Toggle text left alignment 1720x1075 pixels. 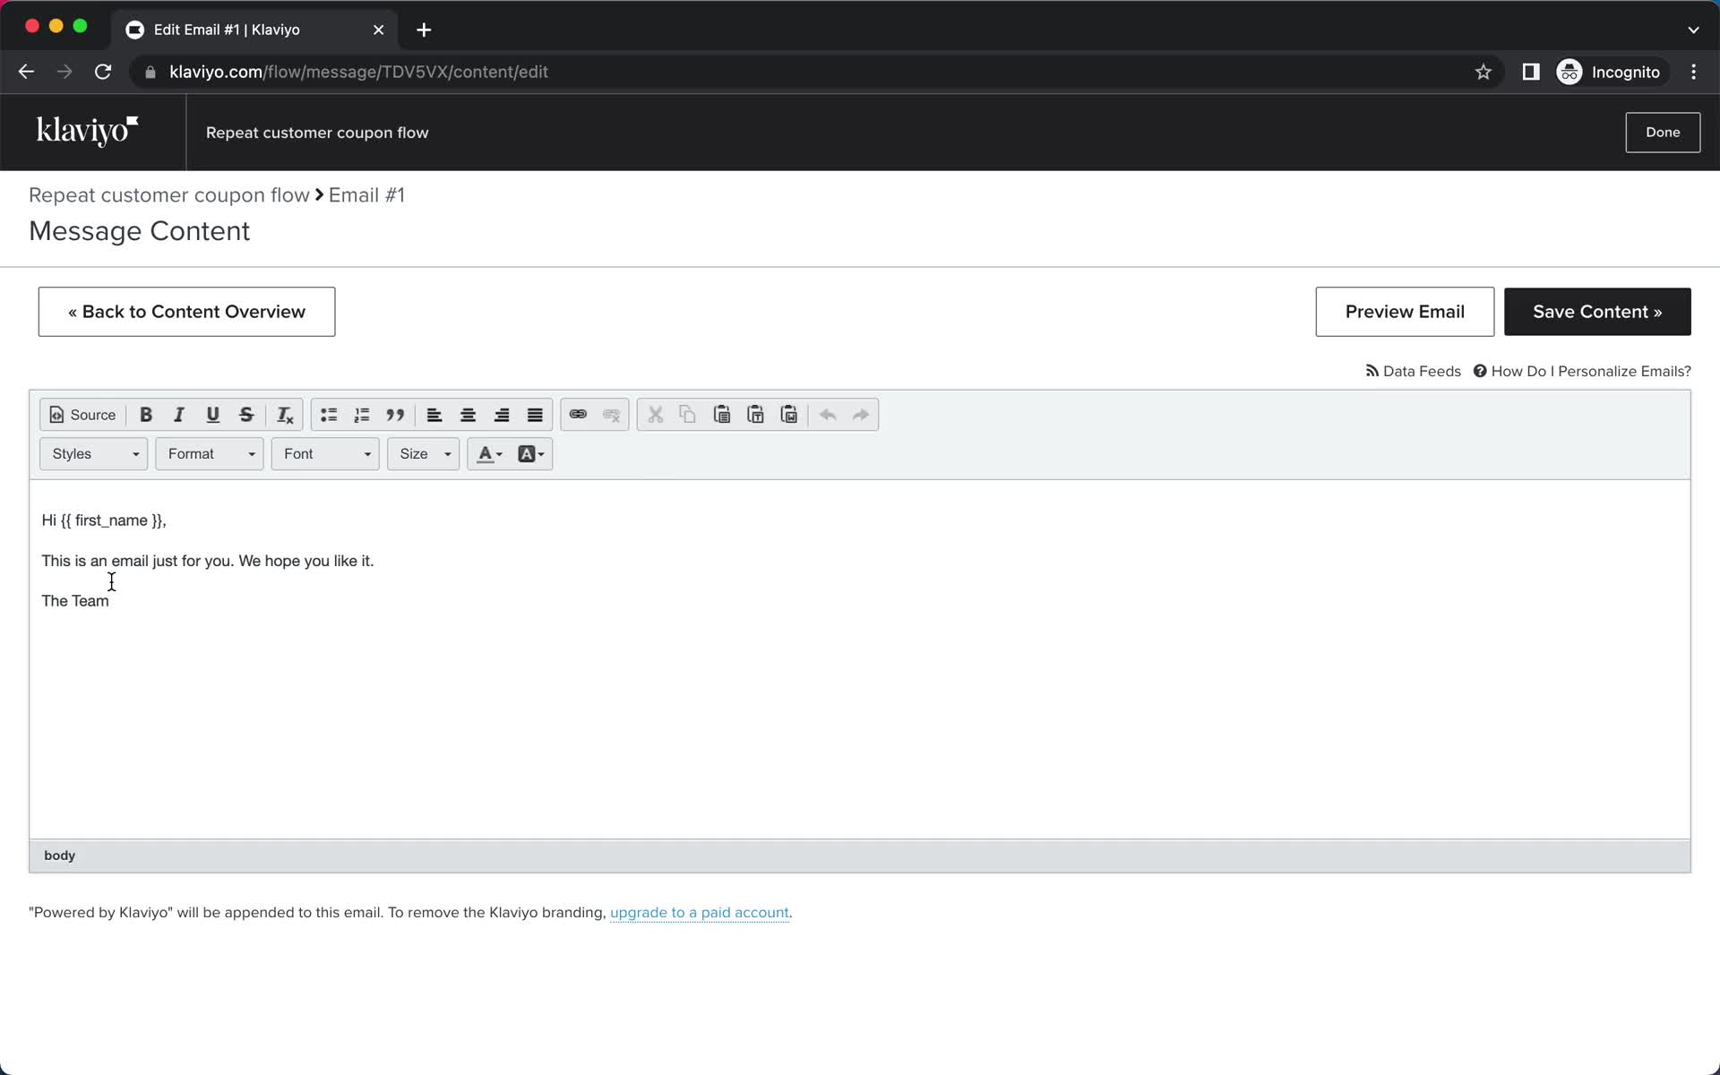pyautogui.click(x=434, y=415)
